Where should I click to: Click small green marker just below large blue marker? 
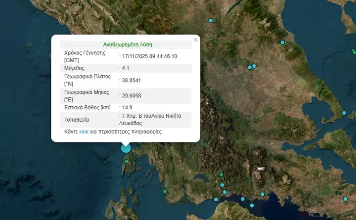point(127,162)
